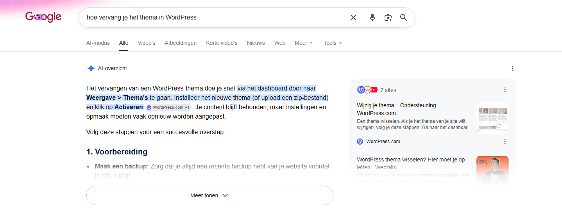The image size is (562, 218).
Task: Expand the overview with Meer tonen
Action: tap(209, 195)
